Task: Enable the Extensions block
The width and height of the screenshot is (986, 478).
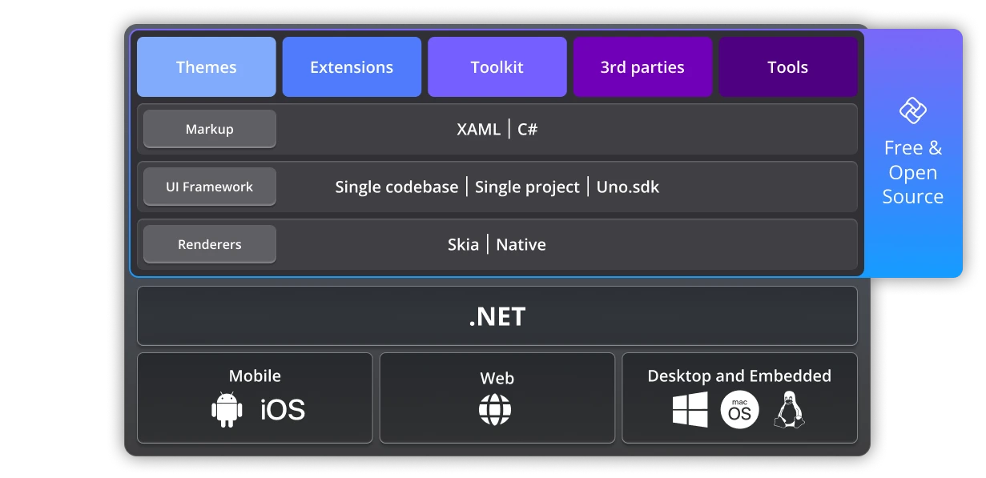Action: [351, 66]
